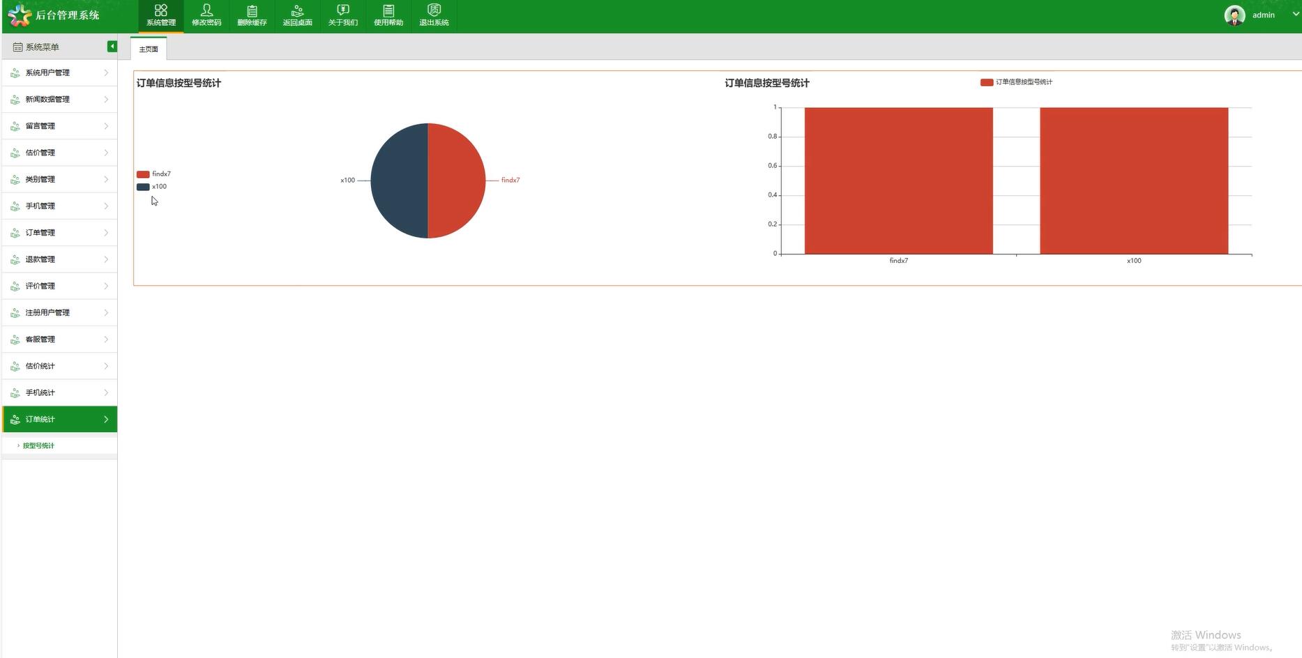
Task: Expand the 系统用户管理 menu
Action: [x=59, y=72]
